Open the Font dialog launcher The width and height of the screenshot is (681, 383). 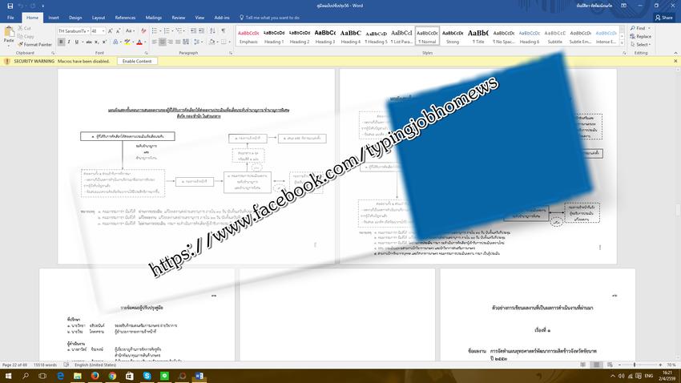(x=146, y=53)
